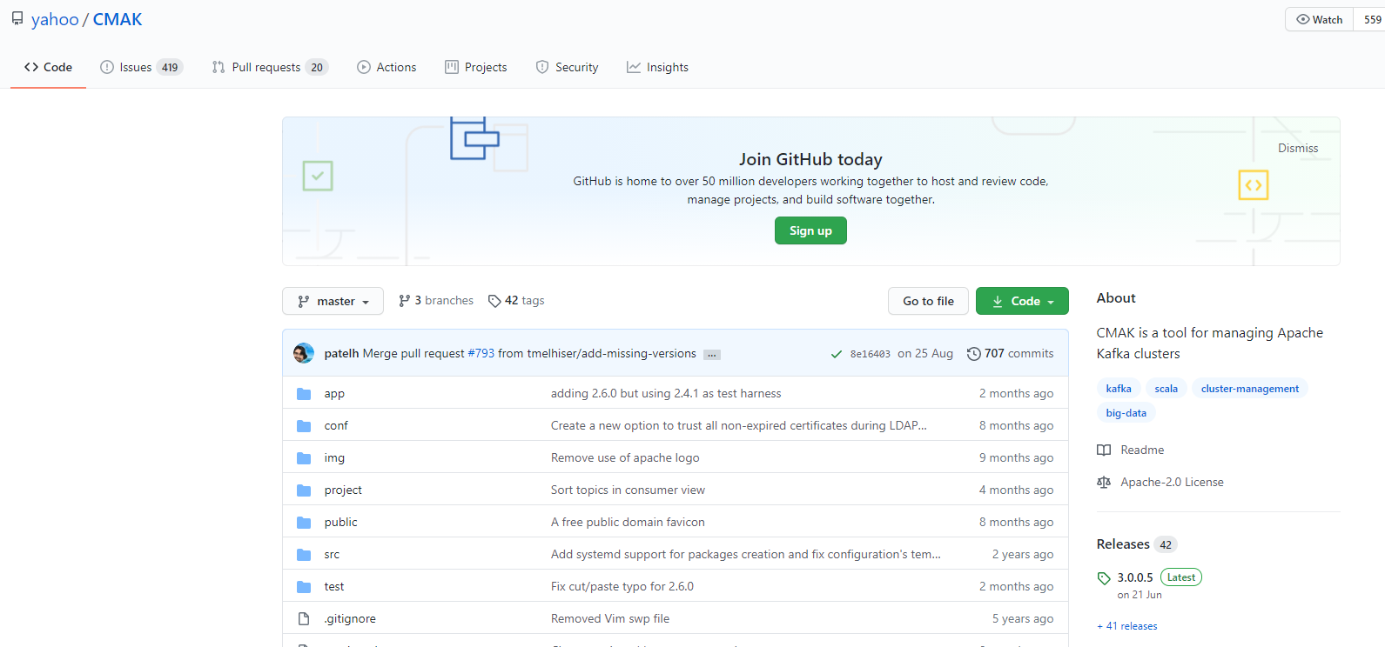Click the tag icon next to 42 tags
This screenshot has height=647, width=1385.
494,301
